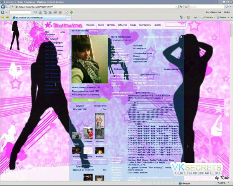Click ред. link next to Моя Страница
Image resolution: width=233 pixels, height=186 pixels.
click(x=63, y=32)
